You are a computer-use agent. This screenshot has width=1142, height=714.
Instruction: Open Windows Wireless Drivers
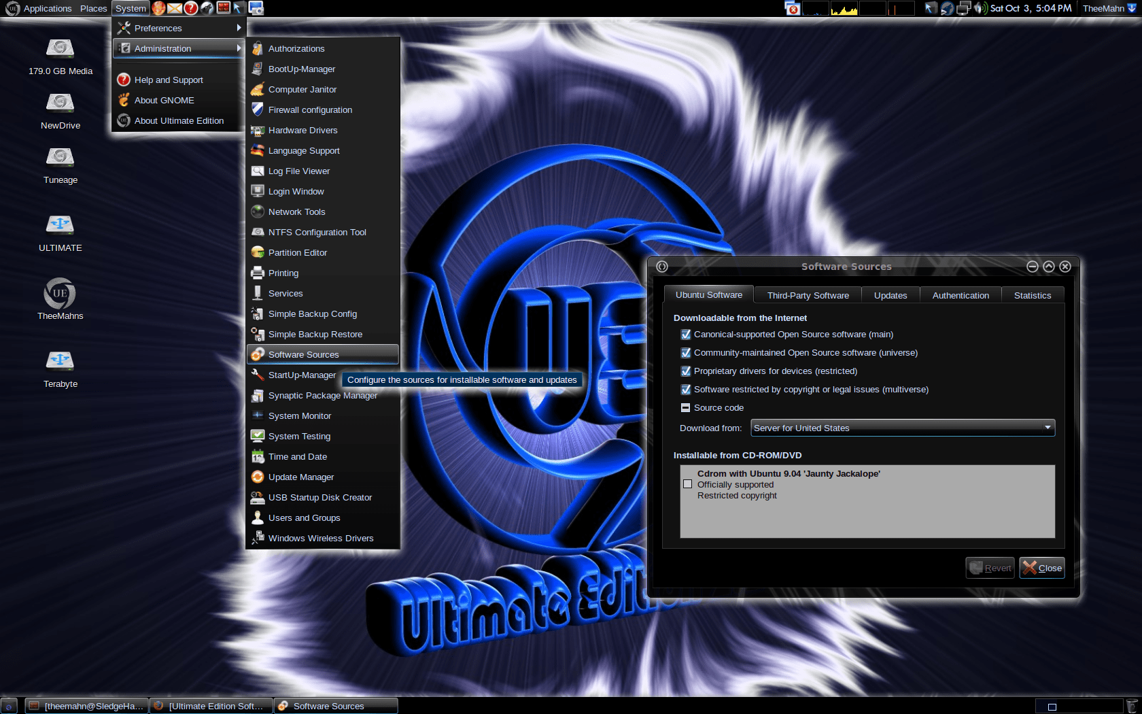pos(323,538)
